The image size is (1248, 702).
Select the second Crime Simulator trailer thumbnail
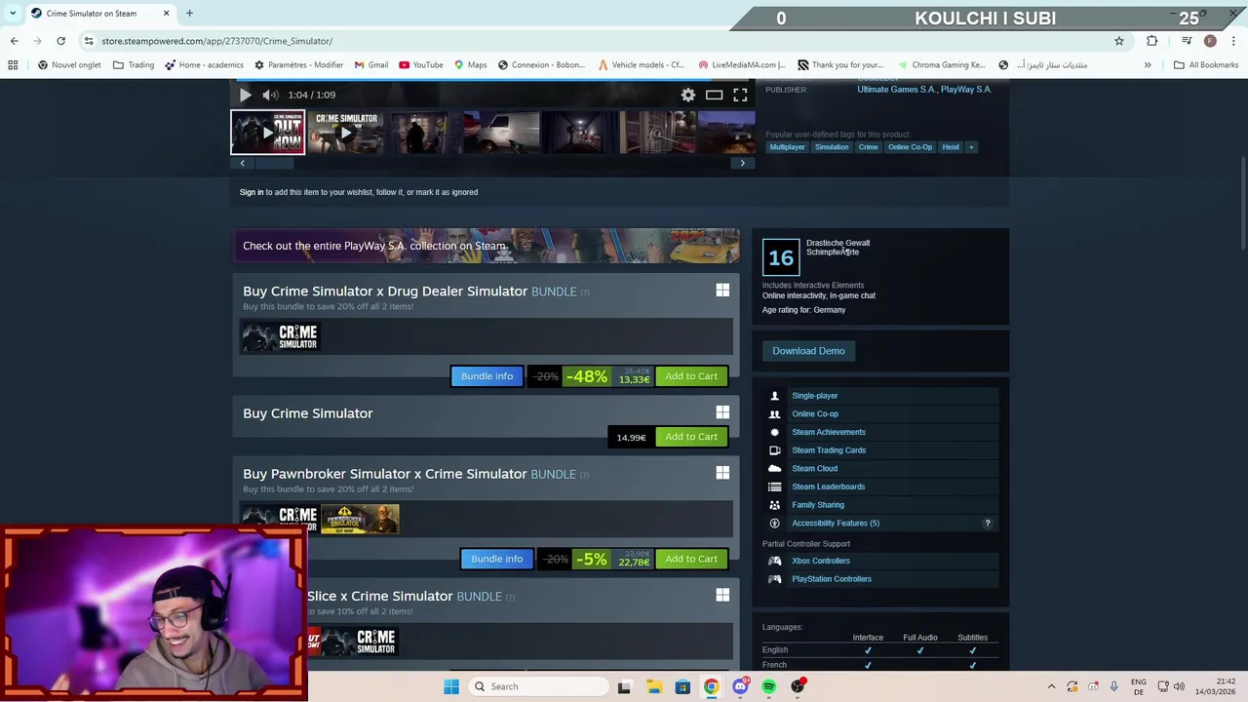pyautogui.click(x=345, y=133)
